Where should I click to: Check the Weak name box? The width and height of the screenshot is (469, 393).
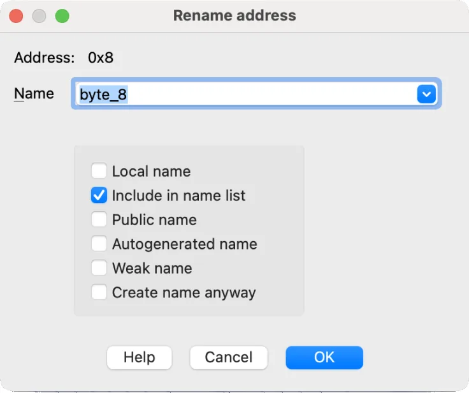coord(99,268)
